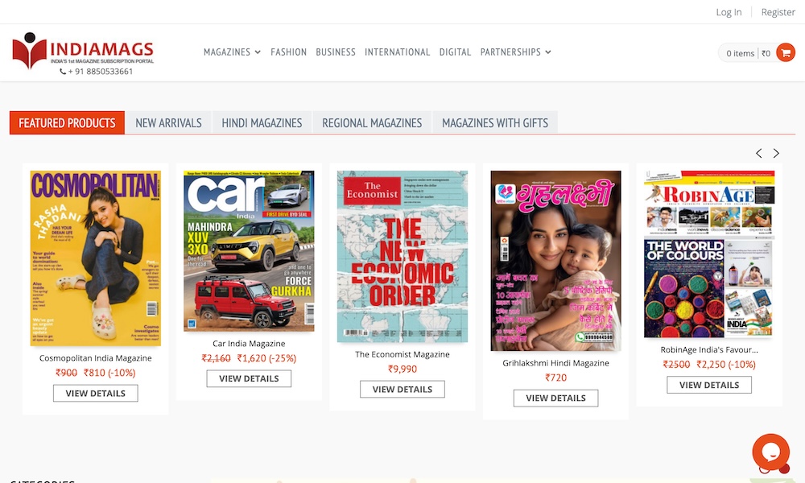This screenshot has width=805, height=483.
Task: Switch to the Hindi Magazines tab
Action: (x=262, y=122)
